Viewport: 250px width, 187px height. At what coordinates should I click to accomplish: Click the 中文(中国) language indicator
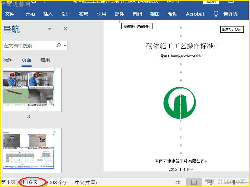click(x=86, y=182)
